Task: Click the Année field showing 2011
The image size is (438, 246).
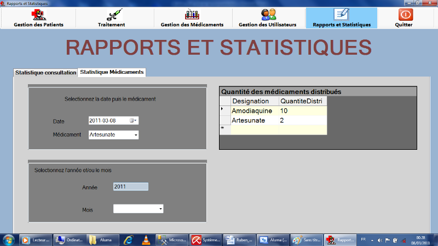Action: (130, 186)
